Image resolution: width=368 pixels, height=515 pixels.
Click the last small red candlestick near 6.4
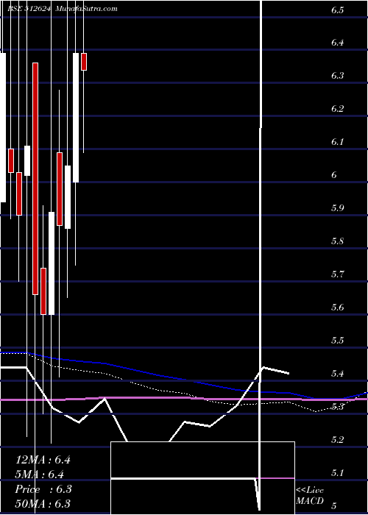84,61
